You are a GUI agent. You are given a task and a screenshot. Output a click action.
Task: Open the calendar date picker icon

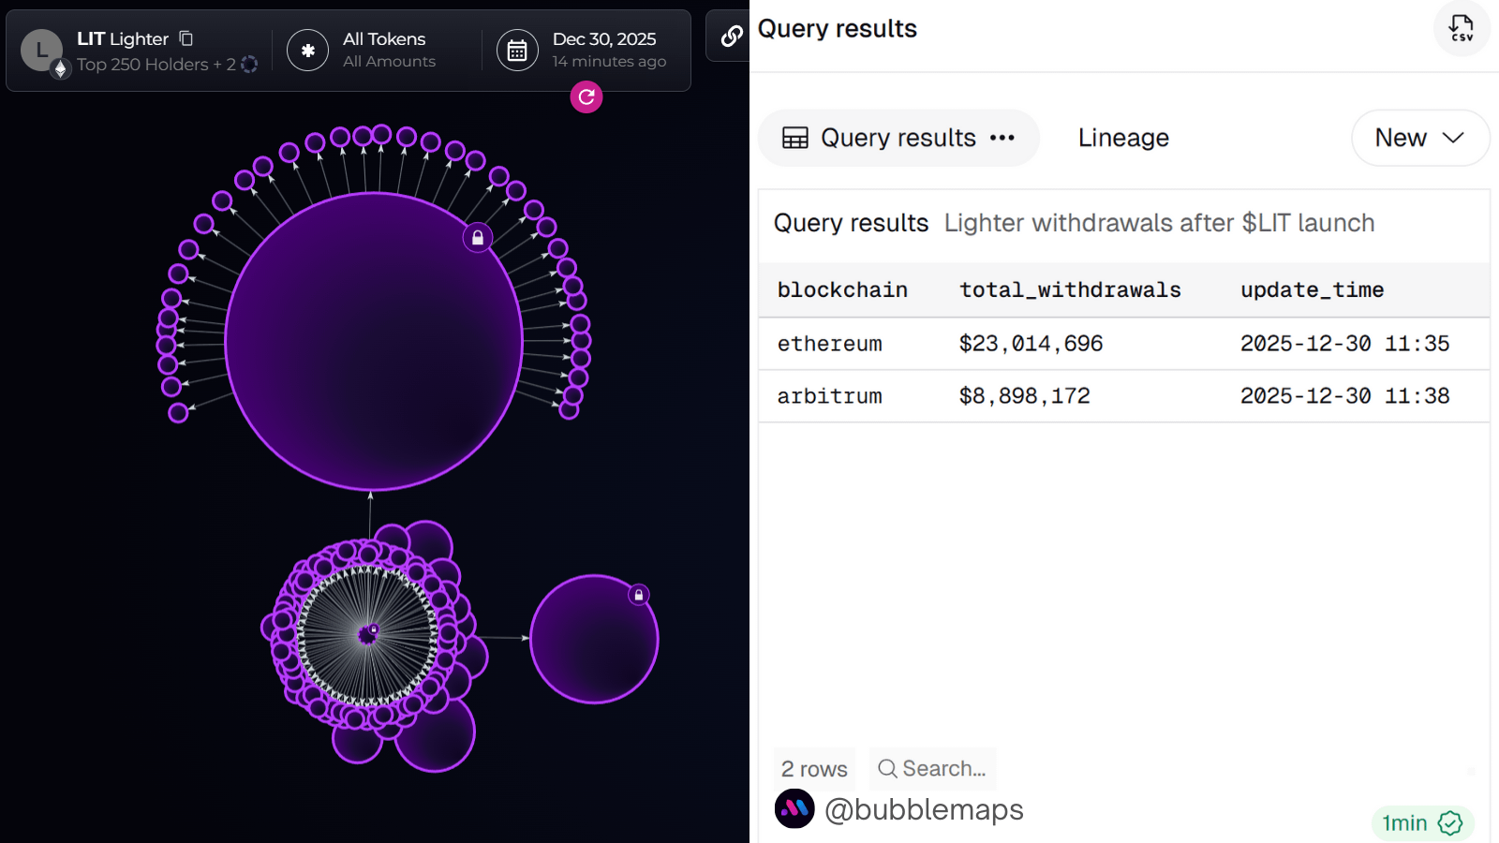click(517, 51)
